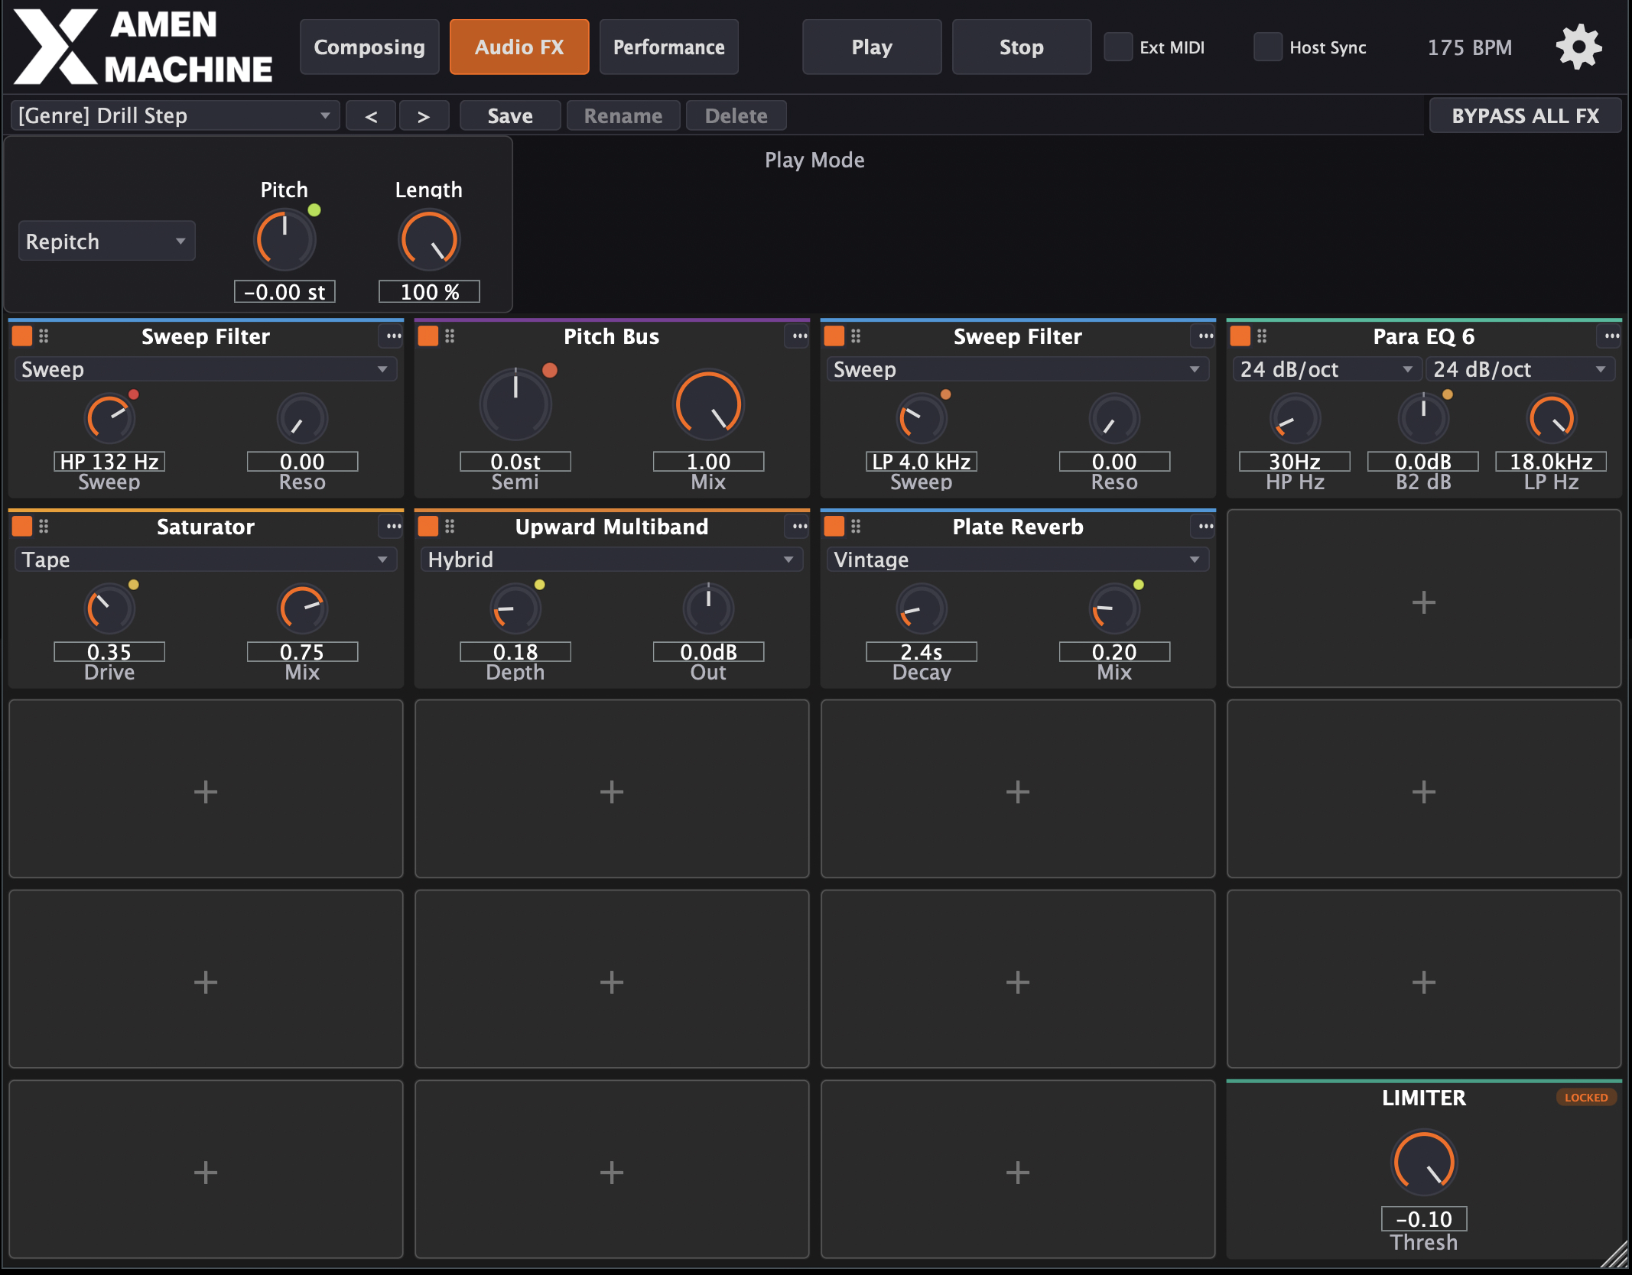Open the Plate Reverb Vintage dropdown
The height and width of the screenshot is (1275, 1632).
pos(1017,560)
